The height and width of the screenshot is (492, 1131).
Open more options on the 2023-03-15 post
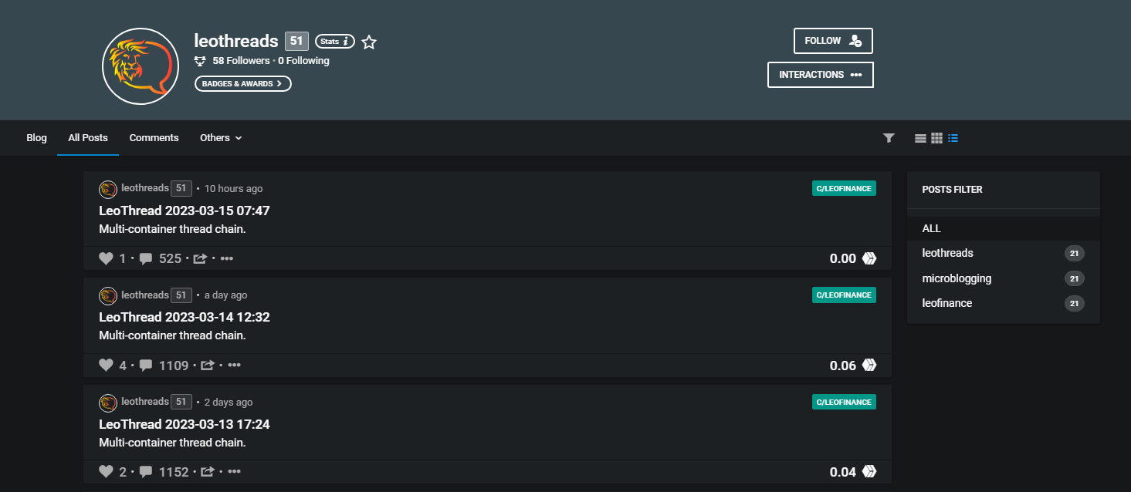pos(227,258)
